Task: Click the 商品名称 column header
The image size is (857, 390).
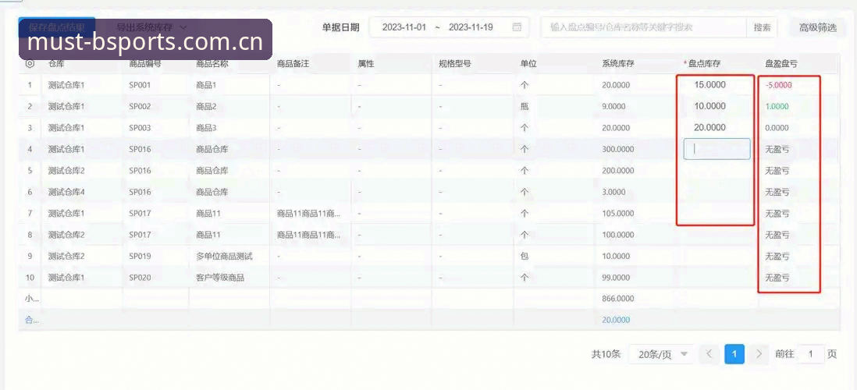Action: pyautogui.click(x=212, y=64)
